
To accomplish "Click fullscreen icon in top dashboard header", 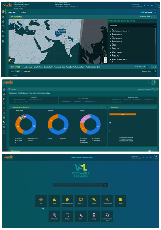I will pyautogui.click(x=144, y=5).
